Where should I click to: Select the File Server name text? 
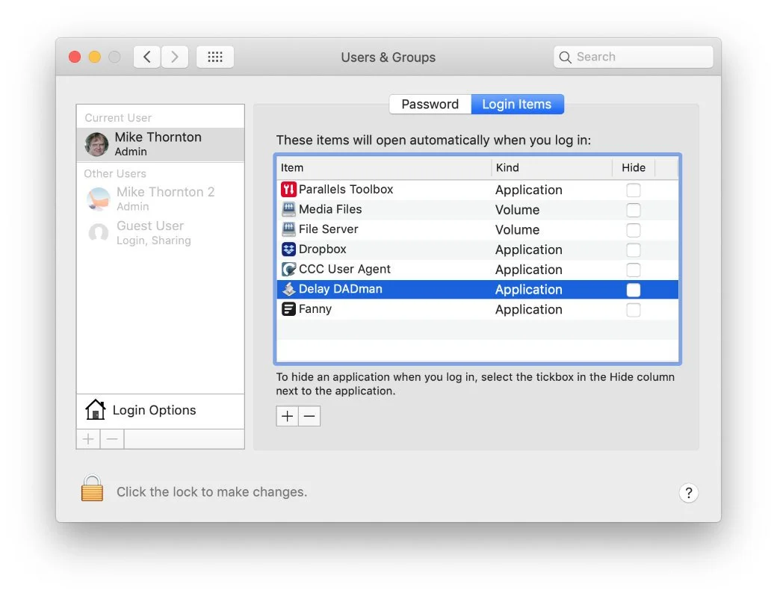click(x=328, y=229)
